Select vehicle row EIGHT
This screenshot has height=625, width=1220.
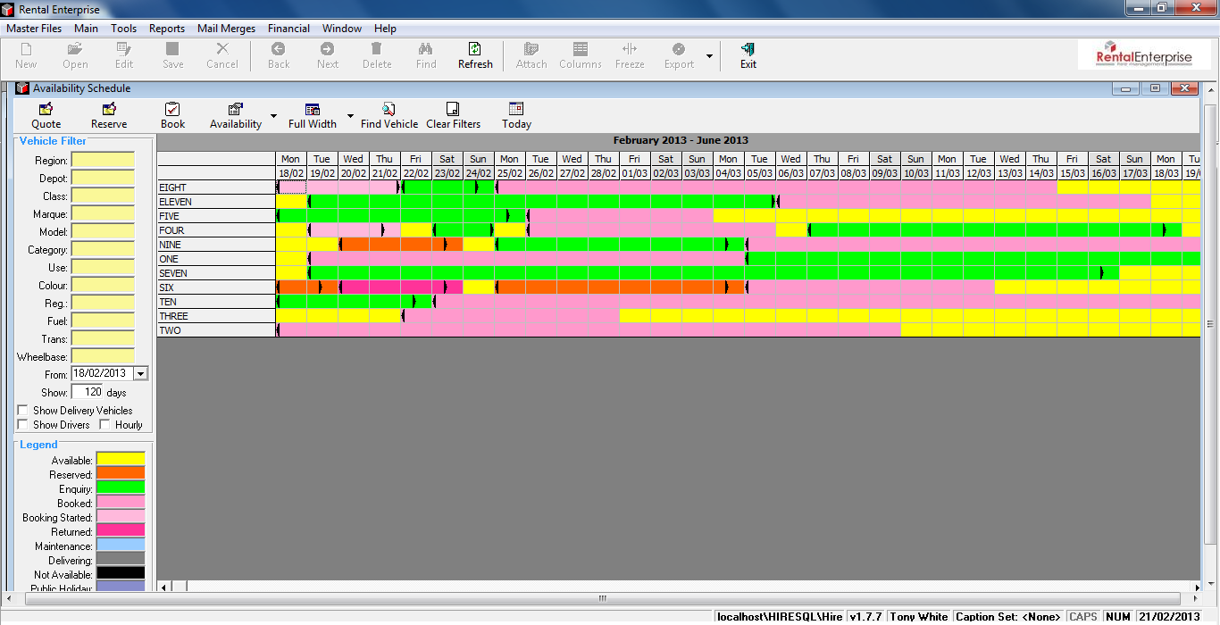coord(216,187)
